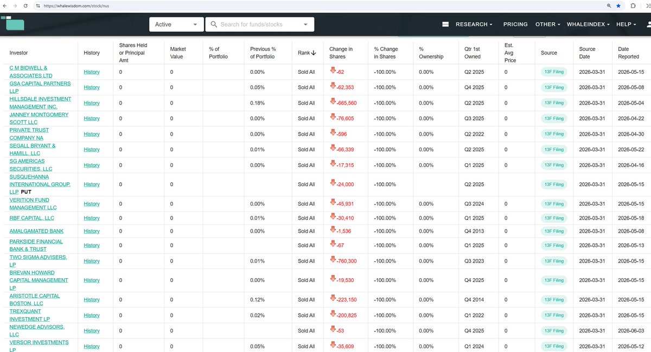This screenshot has height=352, width=651.
Task: Open the WHALEINDEX menu
Action: tap(588, 24)
